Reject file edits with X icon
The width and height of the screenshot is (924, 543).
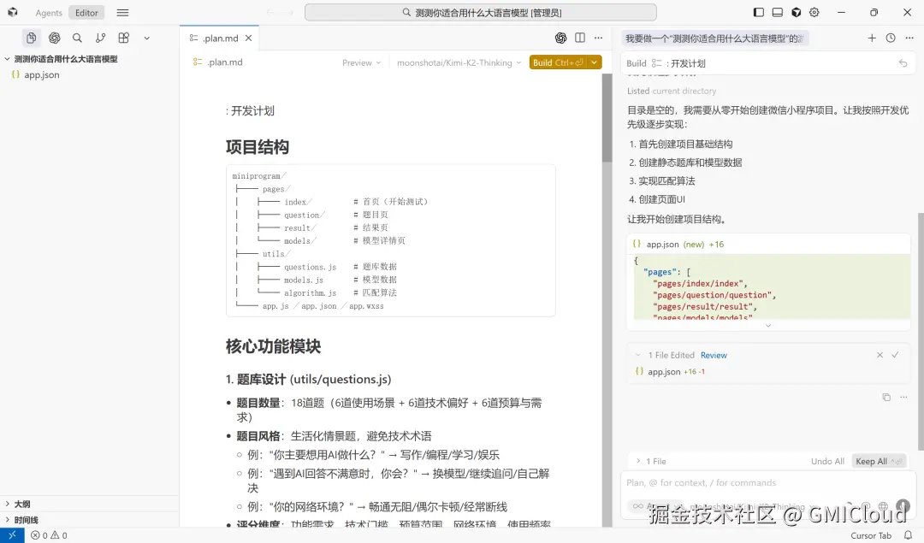(x=880, y=355)
